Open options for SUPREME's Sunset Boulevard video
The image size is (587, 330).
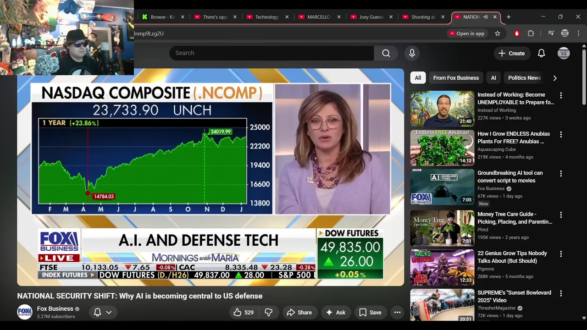pos(560,293)
